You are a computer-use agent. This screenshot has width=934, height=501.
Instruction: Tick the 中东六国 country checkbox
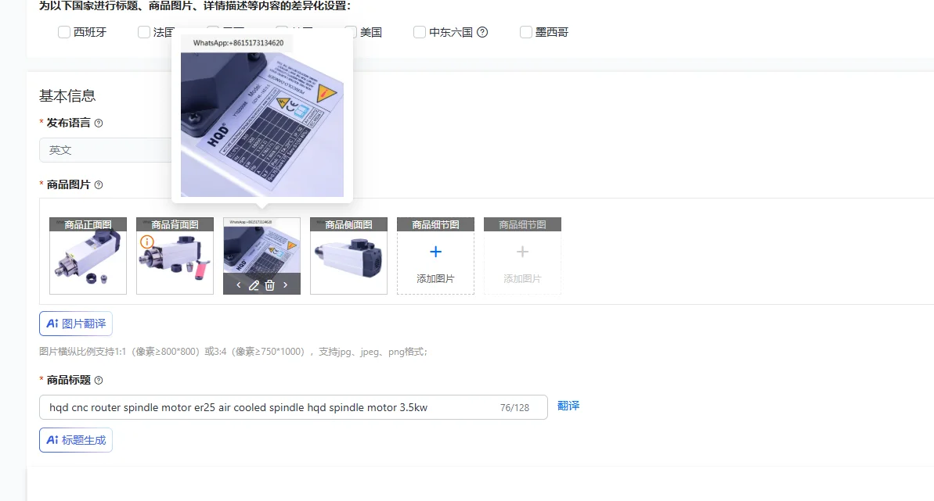click(x=420, y=32)
